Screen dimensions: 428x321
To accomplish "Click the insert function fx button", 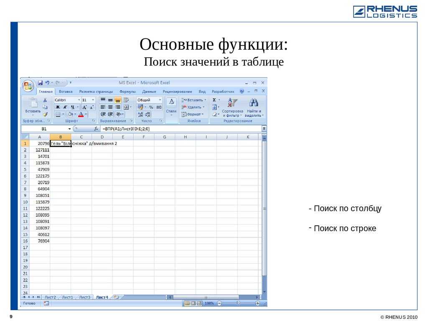I will click(x=96, y=129).
